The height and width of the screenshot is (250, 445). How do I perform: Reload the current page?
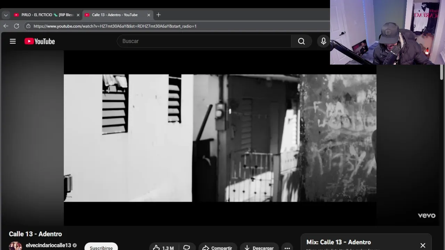pos(16,26)
